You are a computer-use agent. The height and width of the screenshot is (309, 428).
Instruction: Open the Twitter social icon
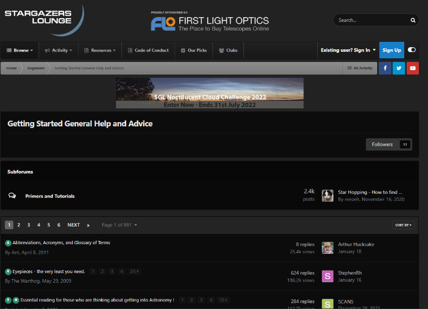point(399,68)
